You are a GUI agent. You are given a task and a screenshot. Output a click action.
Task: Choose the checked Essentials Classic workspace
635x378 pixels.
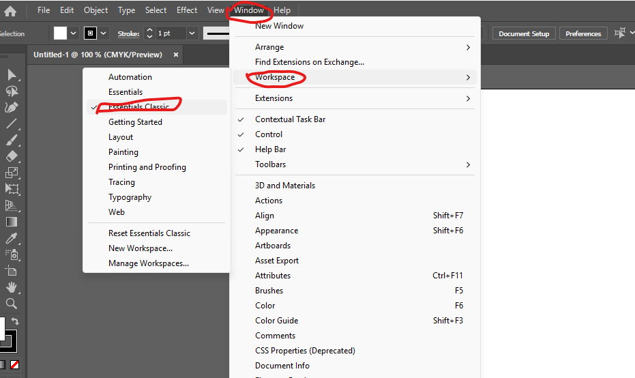pos(157,107)
